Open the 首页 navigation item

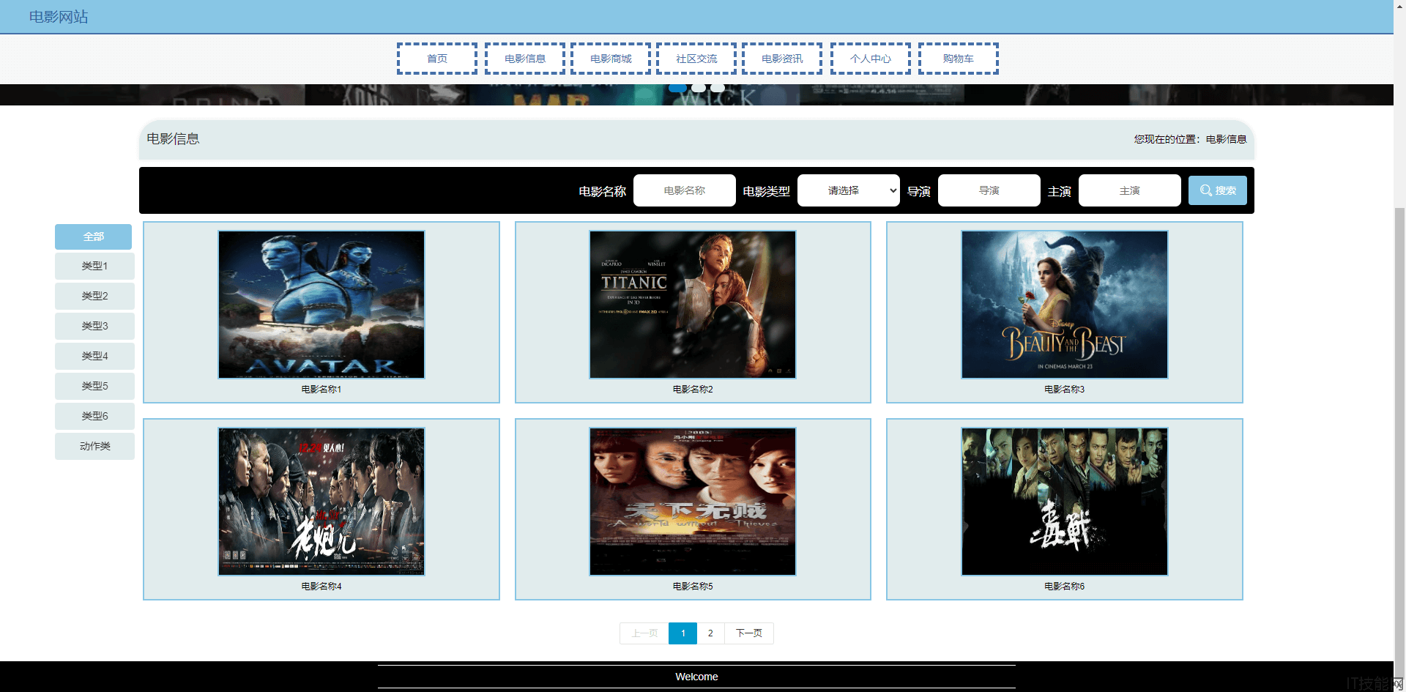[x=437, y=59]
